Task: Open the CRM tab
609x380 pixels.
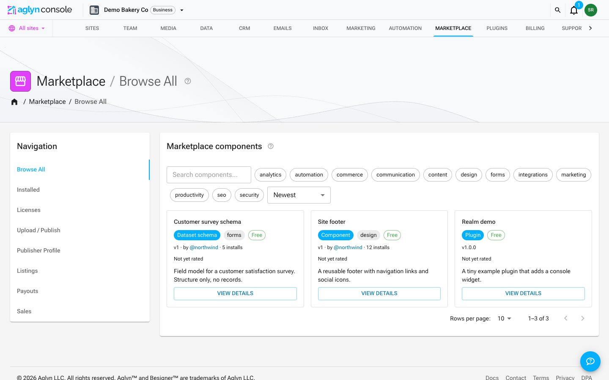Action: coord(244,28)
